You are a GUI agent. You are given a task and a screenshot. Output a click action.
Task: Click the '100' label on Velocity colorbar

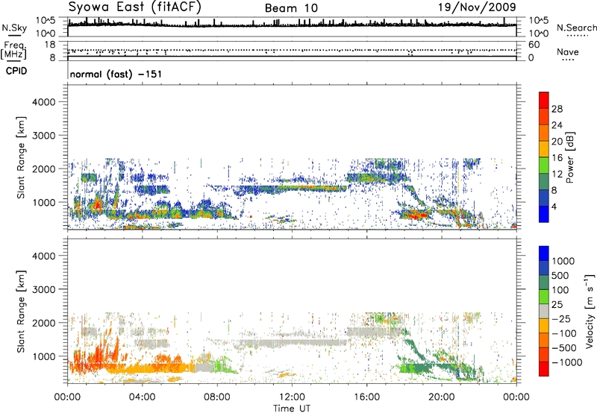pyautogui.click(x=560, y=290)
